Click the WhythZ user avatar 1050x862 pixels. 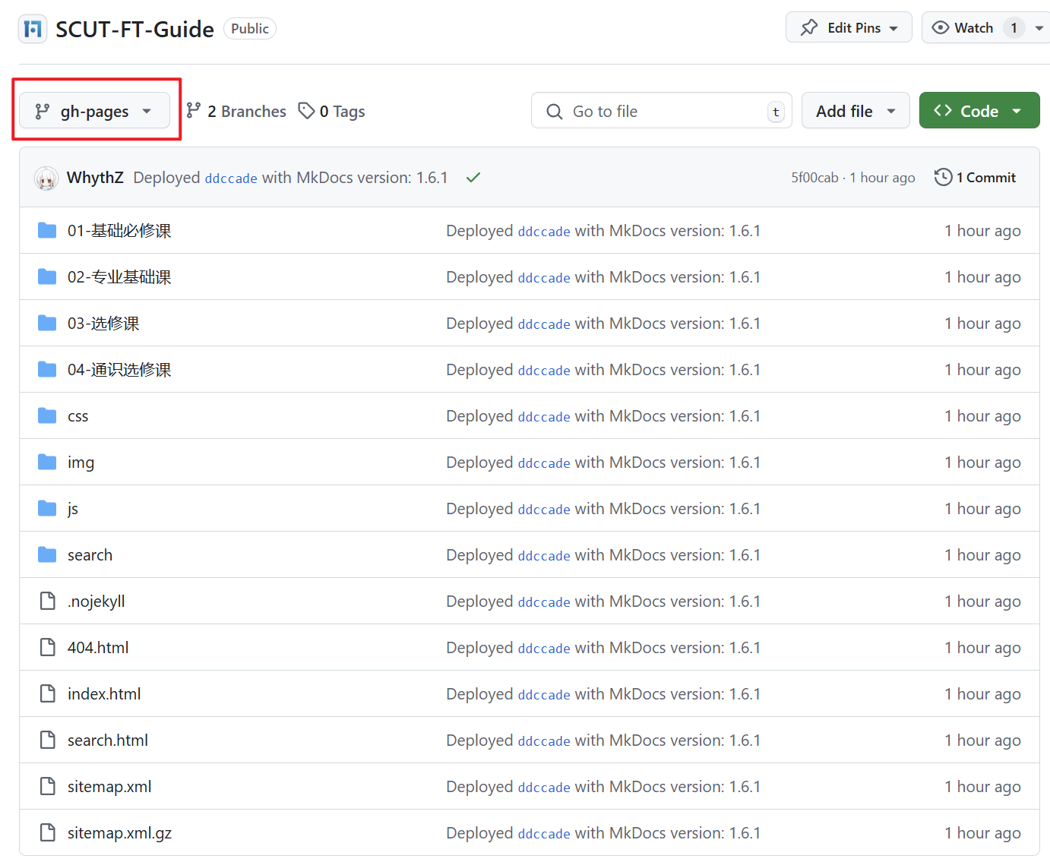[x=46, y=178]
